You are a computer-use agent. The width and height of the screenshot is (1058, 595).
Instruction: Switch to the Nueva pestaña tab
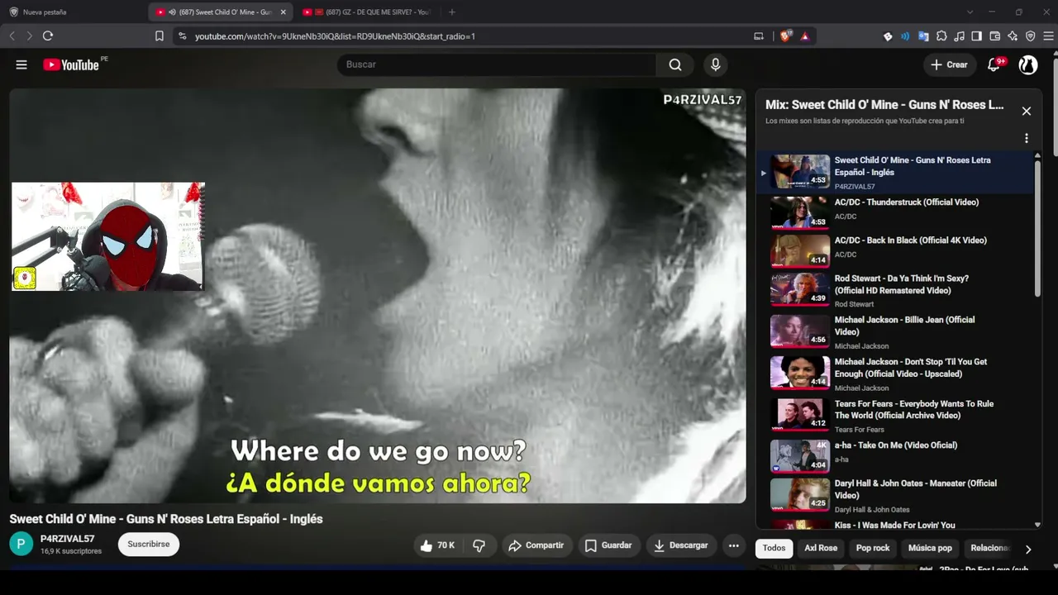(x=76, y=12)
